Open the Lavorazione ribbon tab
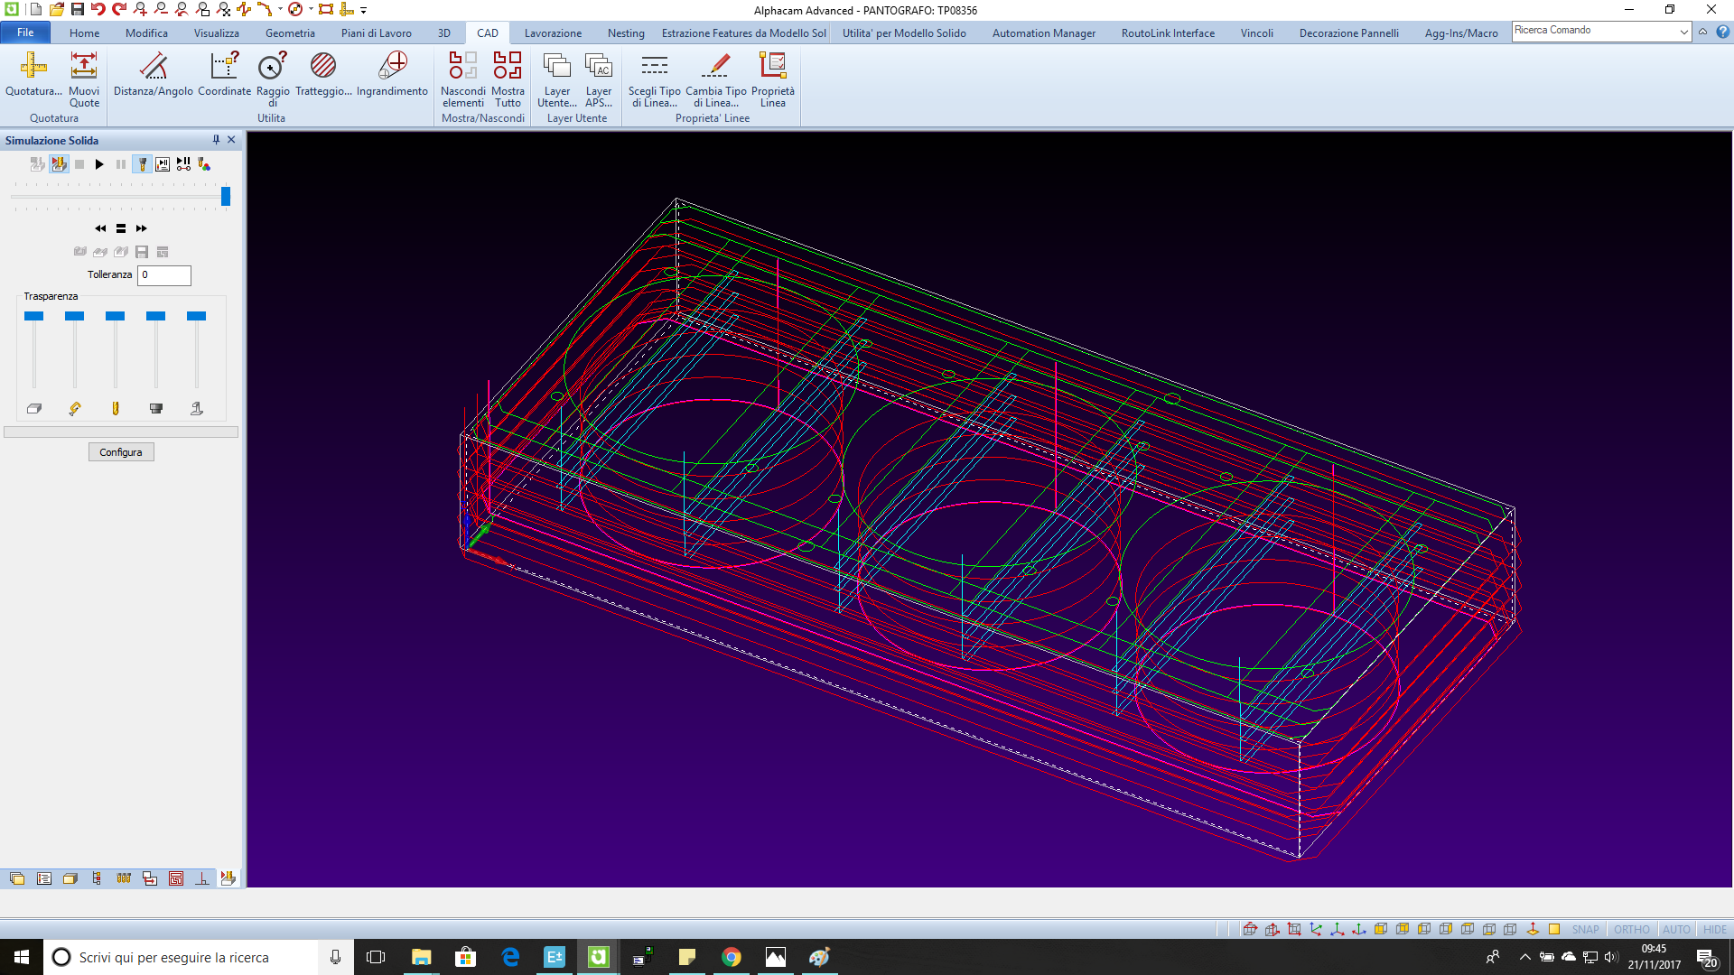Viewport: 1734px width, 975px height. pos(552,32)
